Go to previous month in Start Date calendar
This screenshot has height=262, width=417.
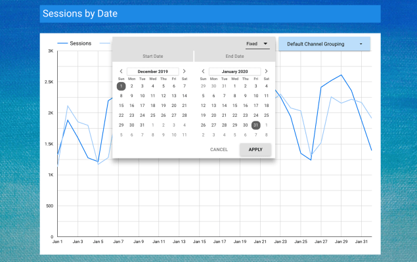pos(121,72)
